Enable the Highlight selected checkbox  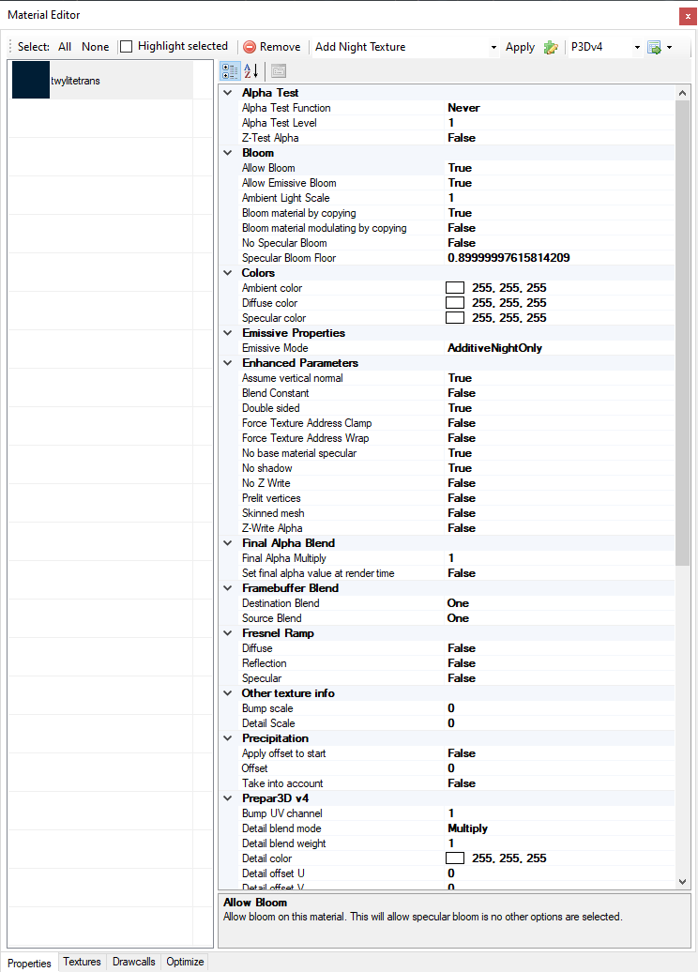(x=127, y=46)
